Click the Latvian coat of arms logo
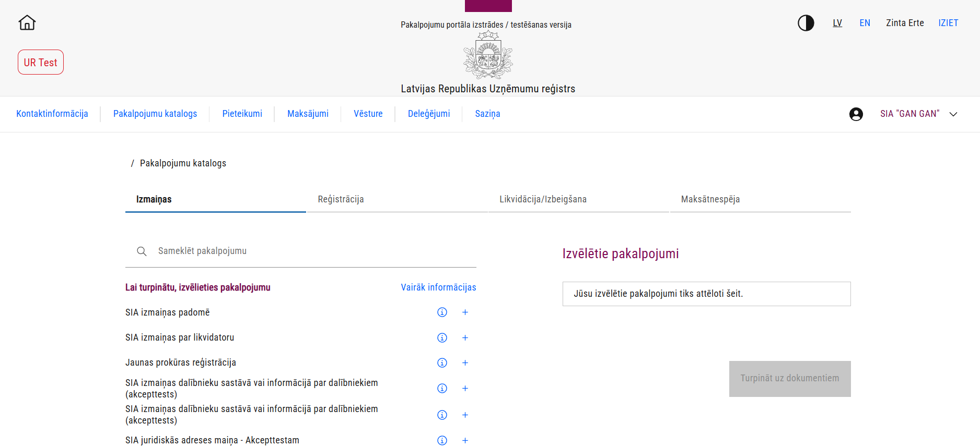Viewport: 980px width, 447px height. pos(488,55)
